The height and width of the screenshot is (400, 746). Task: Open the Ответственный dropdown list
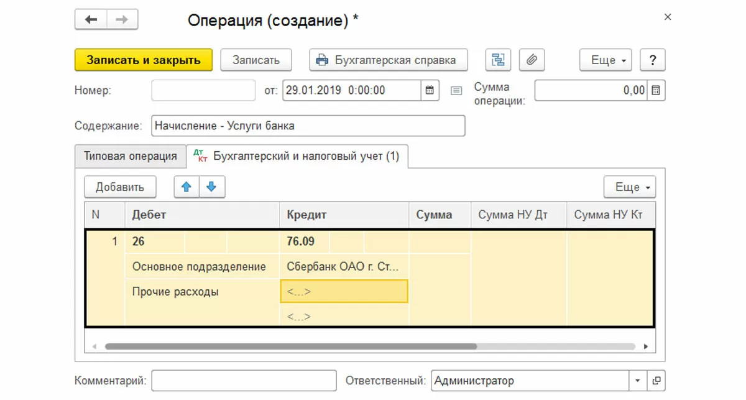(637, 380)
